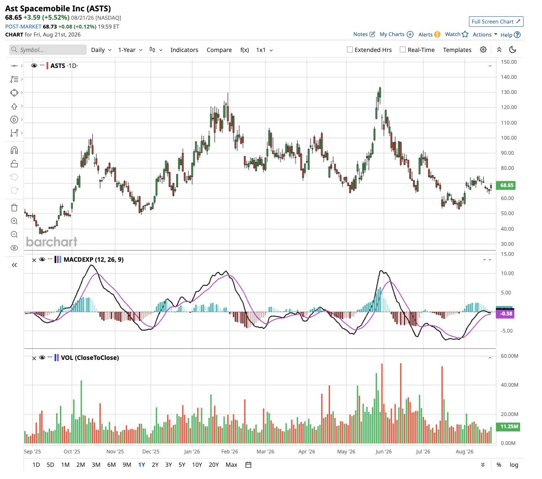Open the VOL indicator options menu
This screenshot has width=542, height=479.
click(50, 357)
